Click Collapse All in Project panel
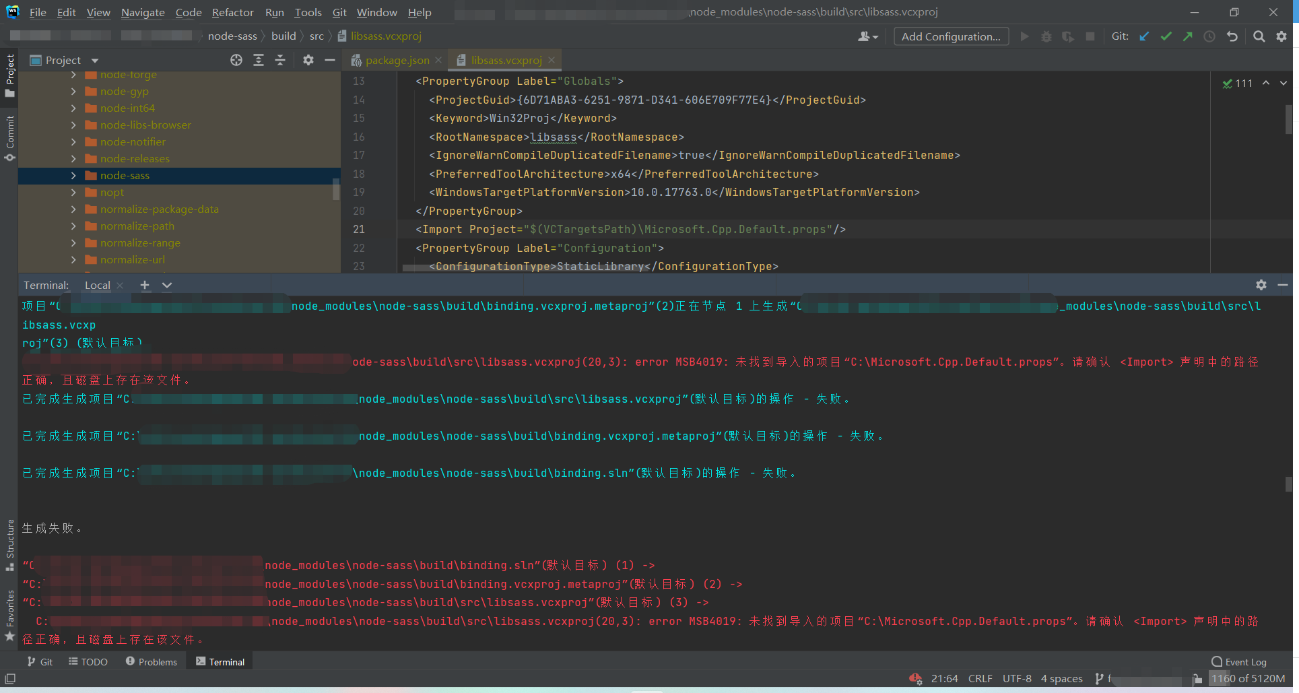Screen dimensions: 1299x693 click(x=280, y=60)
